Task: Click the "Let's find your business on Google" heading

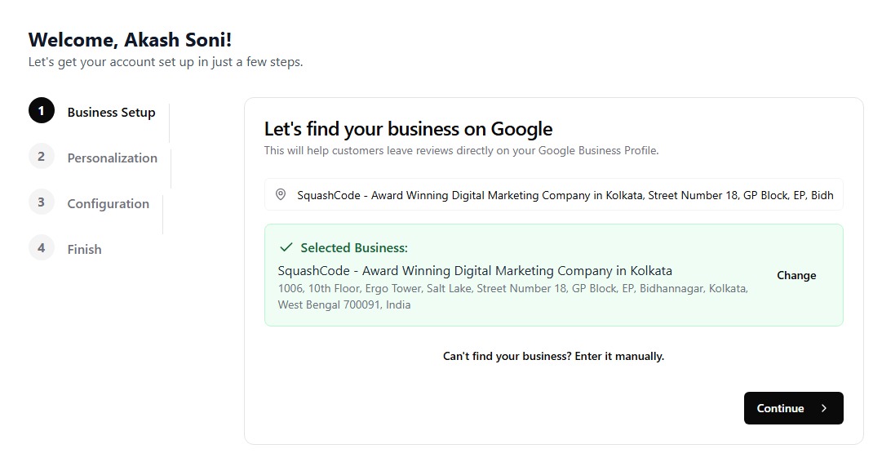Action: coord(408,129)
